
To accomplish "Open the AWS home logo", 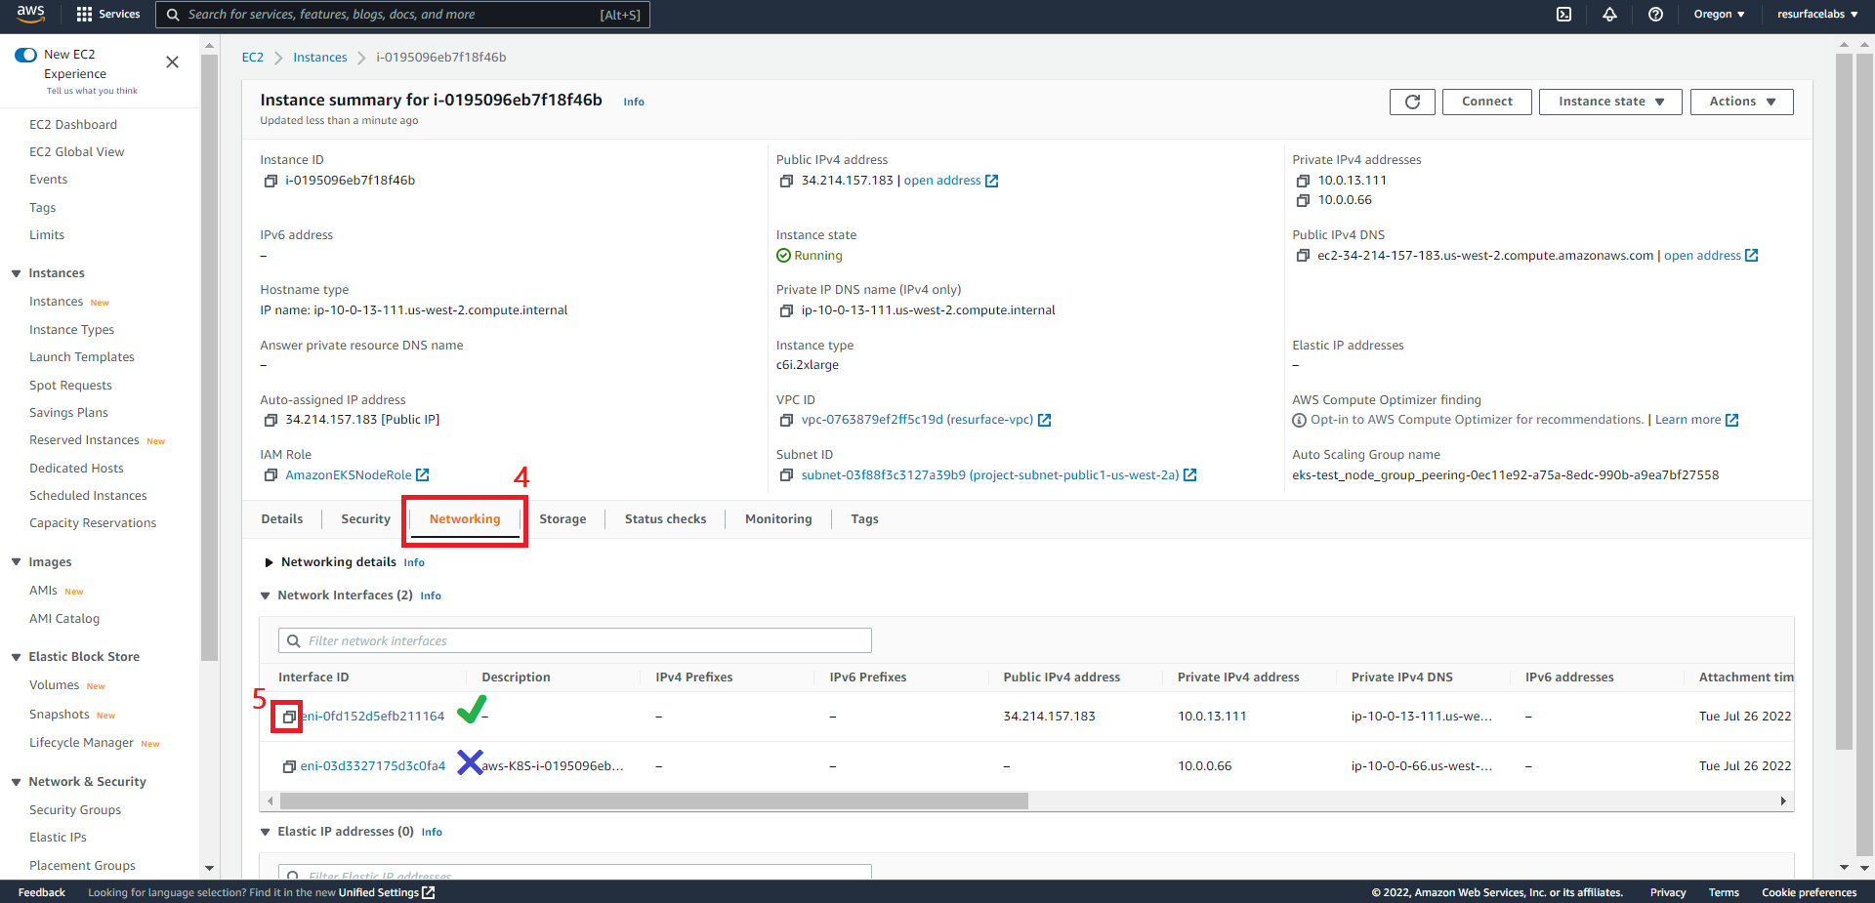I will (x=30, y=14).
